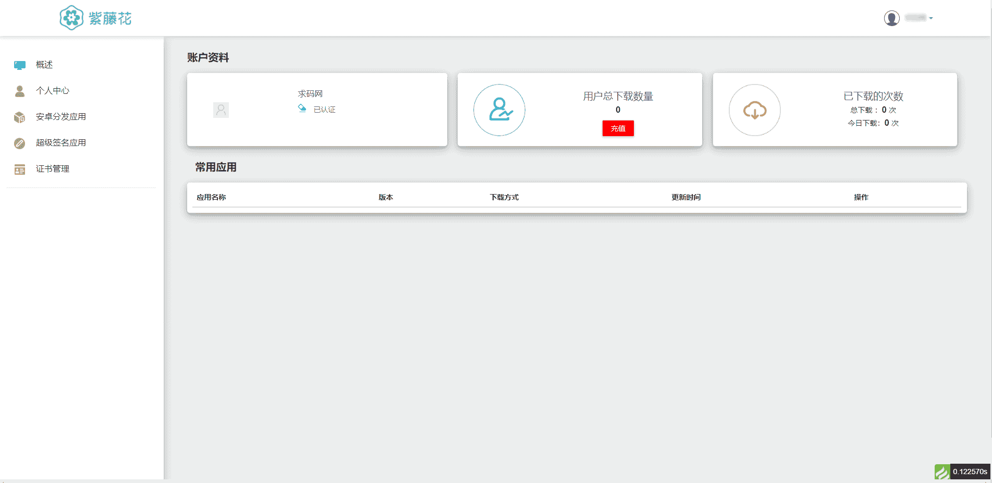Screen dimensions: 992x483
Task: Click the 证书管理 certificate icon
Action: coord(20,170)
